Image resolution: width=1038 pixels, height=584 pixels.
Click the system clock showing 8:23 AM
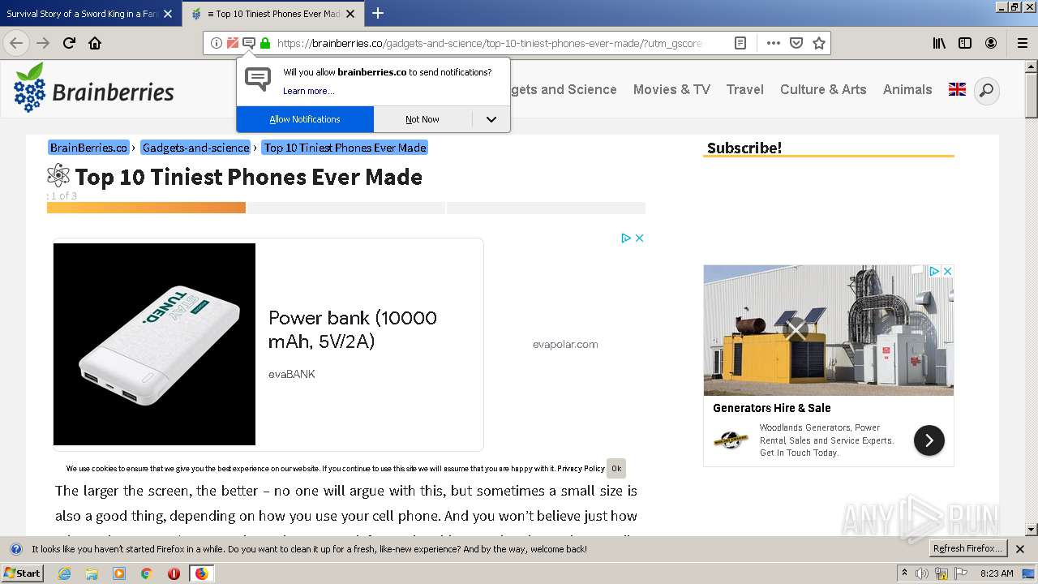point(997,573)
